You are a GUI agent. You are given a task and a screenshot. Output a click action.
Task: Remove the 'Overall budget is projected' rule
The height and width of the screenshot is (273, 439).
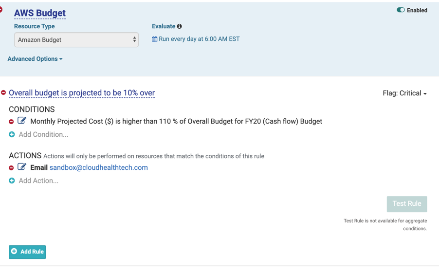tap(3, 92)
